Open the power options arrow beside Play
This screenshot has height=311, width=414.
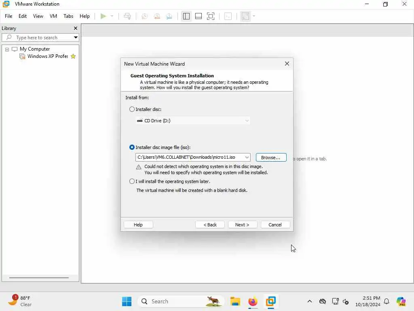click(x=112, y=16)
